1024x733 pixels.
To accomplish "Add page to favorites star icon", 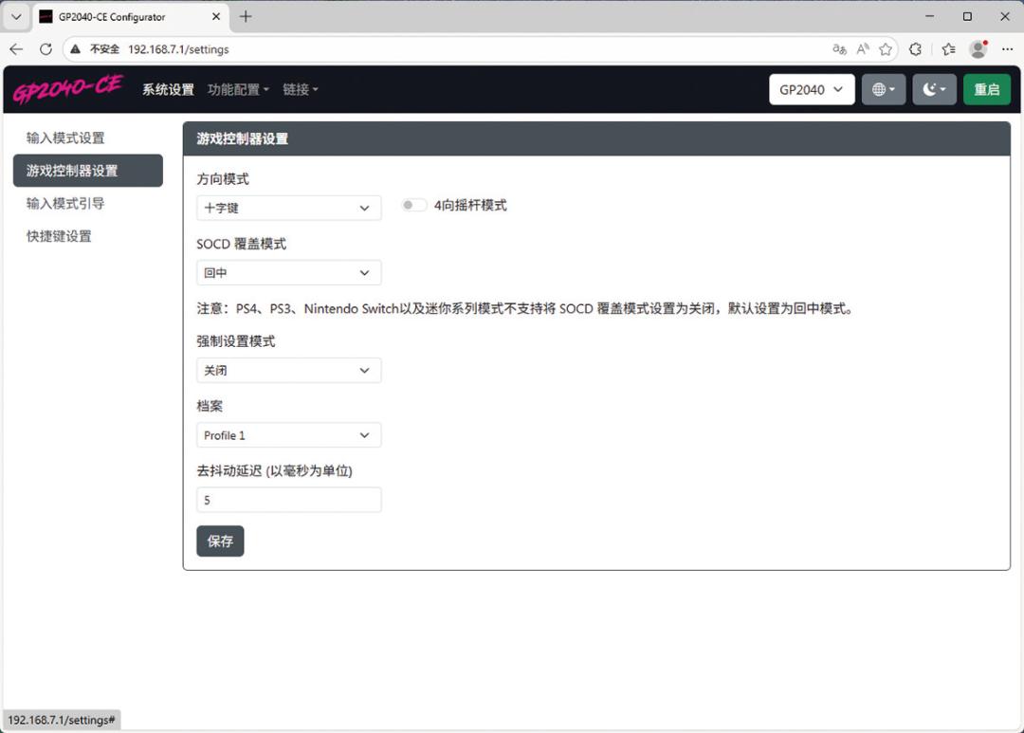I will 886,49.
